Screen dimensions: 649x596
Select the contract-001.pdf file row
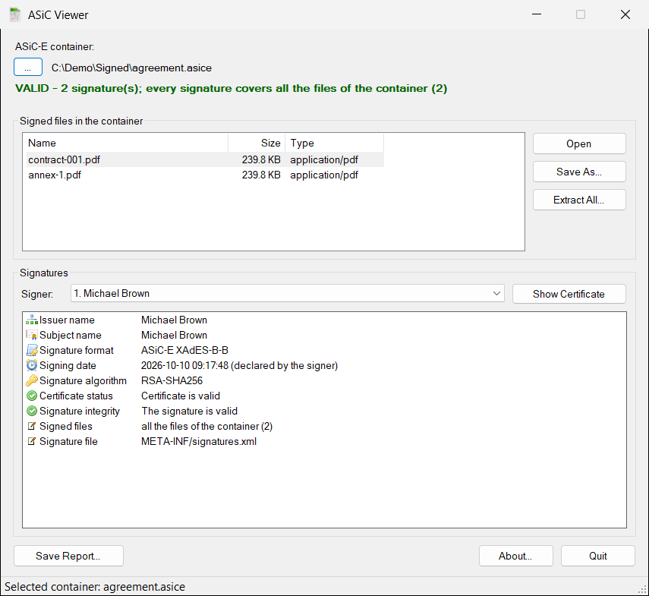pyautogui.click(x=205, y=159)
